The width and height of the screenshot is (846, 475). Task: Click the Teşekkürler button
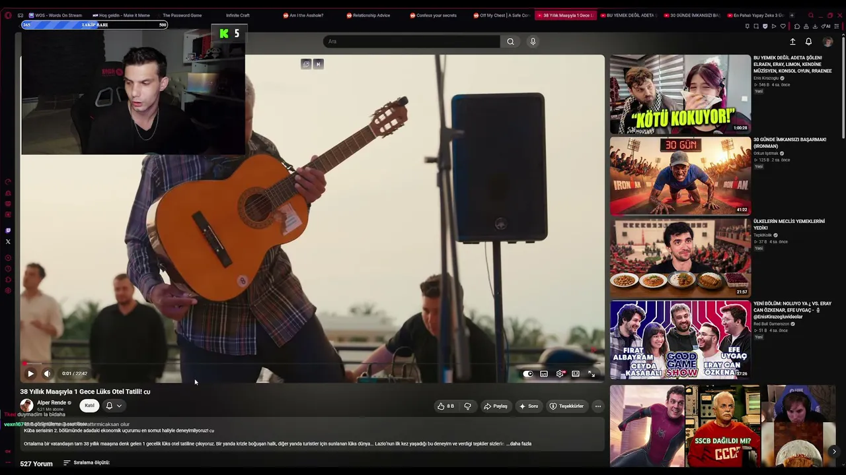[567, 406]
